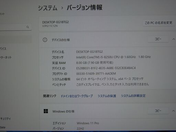Screen dimensions: 176x132
Task: Open the セキュリティ sidebar item
Action: coord(5,119)
